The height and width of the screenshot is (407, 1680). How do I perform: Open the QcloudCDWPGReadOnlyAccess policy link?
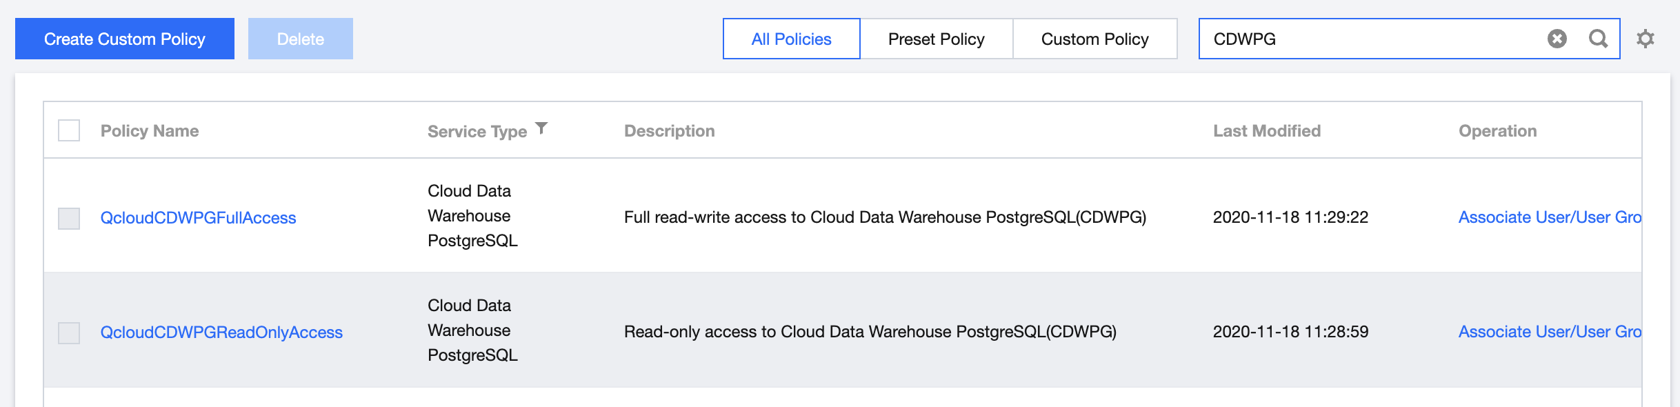[221, 332]
